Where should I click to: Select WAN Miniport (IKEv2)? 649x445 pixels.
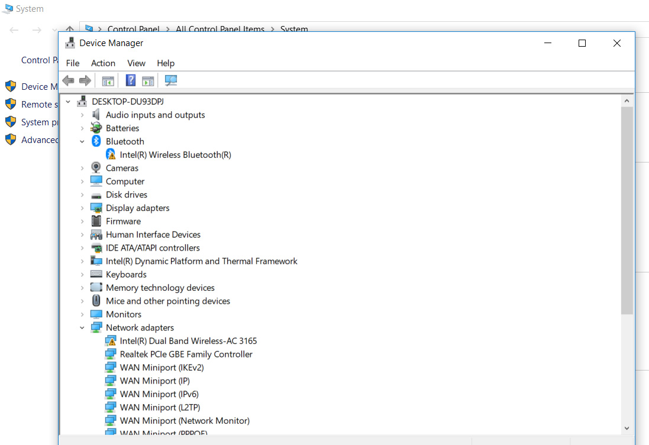pyautogui.click(x=162, y=367)
